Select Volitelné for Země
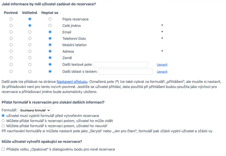This screenshot has height=156, width=226. click(x=30, y=58)
